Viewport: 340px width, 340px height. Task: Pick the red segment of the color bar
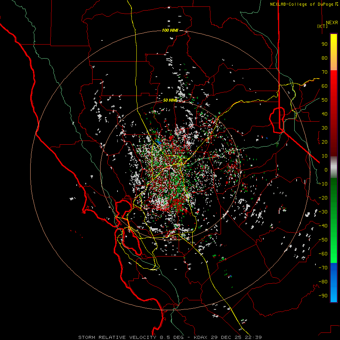(x=334, y=113)
